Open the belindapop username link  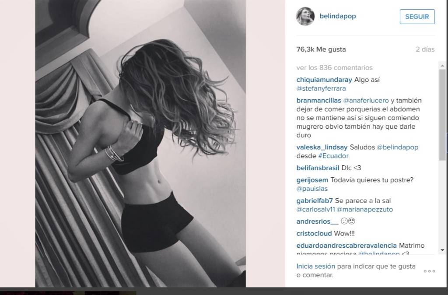337,16
